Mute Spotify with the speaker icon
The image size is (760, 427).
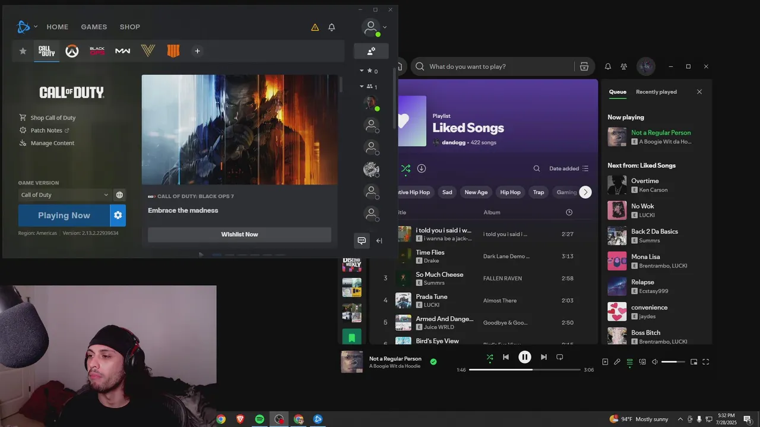coord(655,362)
